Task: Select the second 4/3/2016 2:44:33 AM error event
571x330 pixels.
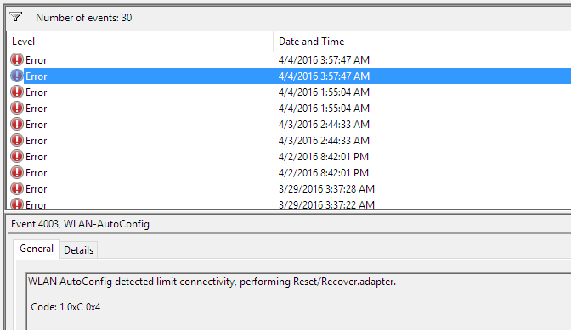Action: (x=289, y=140)
